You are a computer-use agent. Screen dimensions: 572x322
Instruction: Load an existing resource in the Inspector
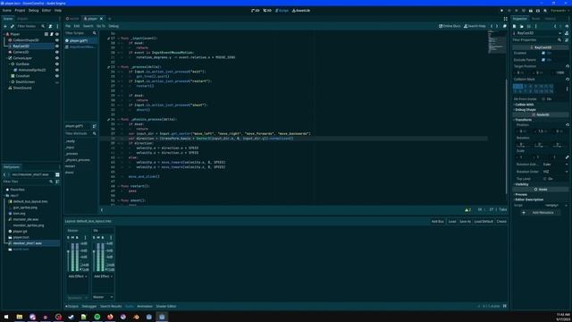click(x=522, y=26)
